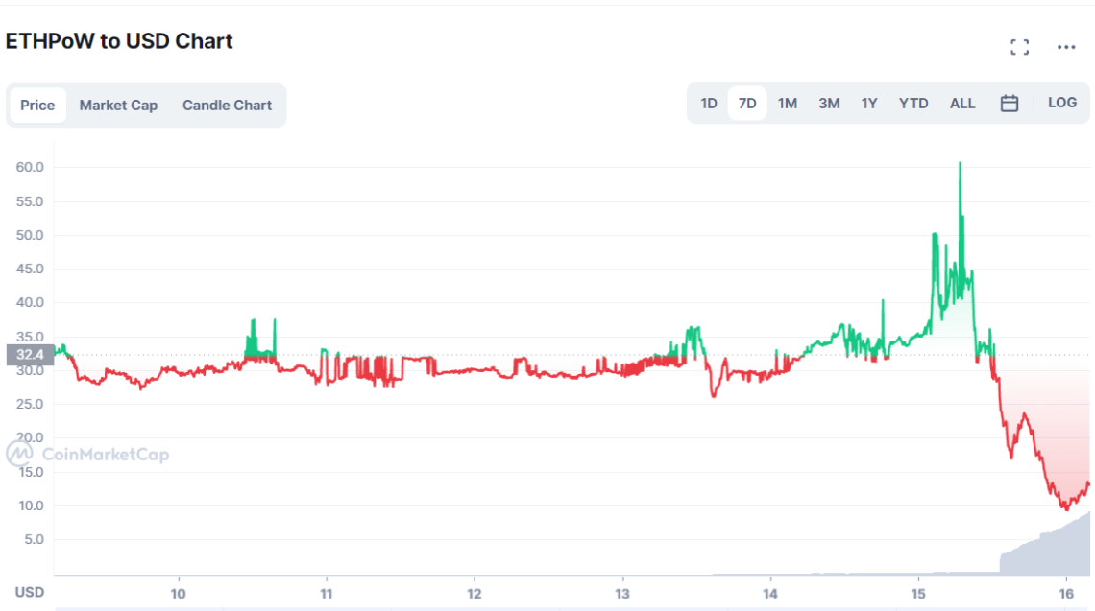Switch to the Market Cap tab
Image resolution: width=1095 pixels, height=611 pixels.
point(118,106)
